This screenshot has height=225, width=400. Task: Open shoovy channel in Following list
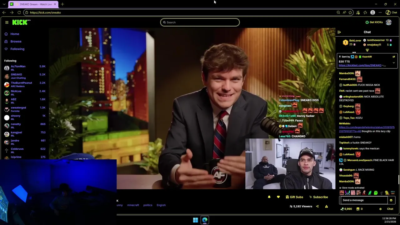point(25,117)
